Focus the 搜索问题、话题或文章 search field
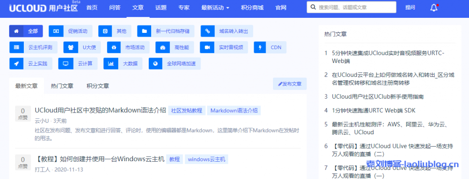The height and width of the screenshot is (179, 469). (351, 7)
